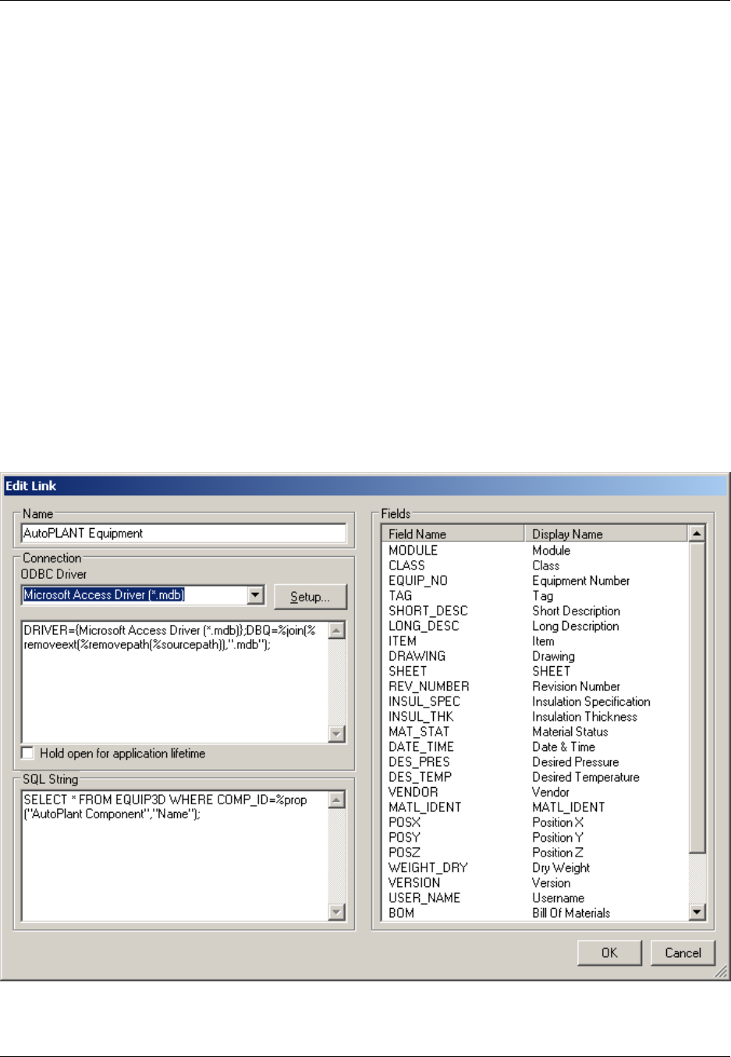This screenshot has height=1057, width=731.
Task: Select the WEIGHT_DRY field row
Action: 535,868
